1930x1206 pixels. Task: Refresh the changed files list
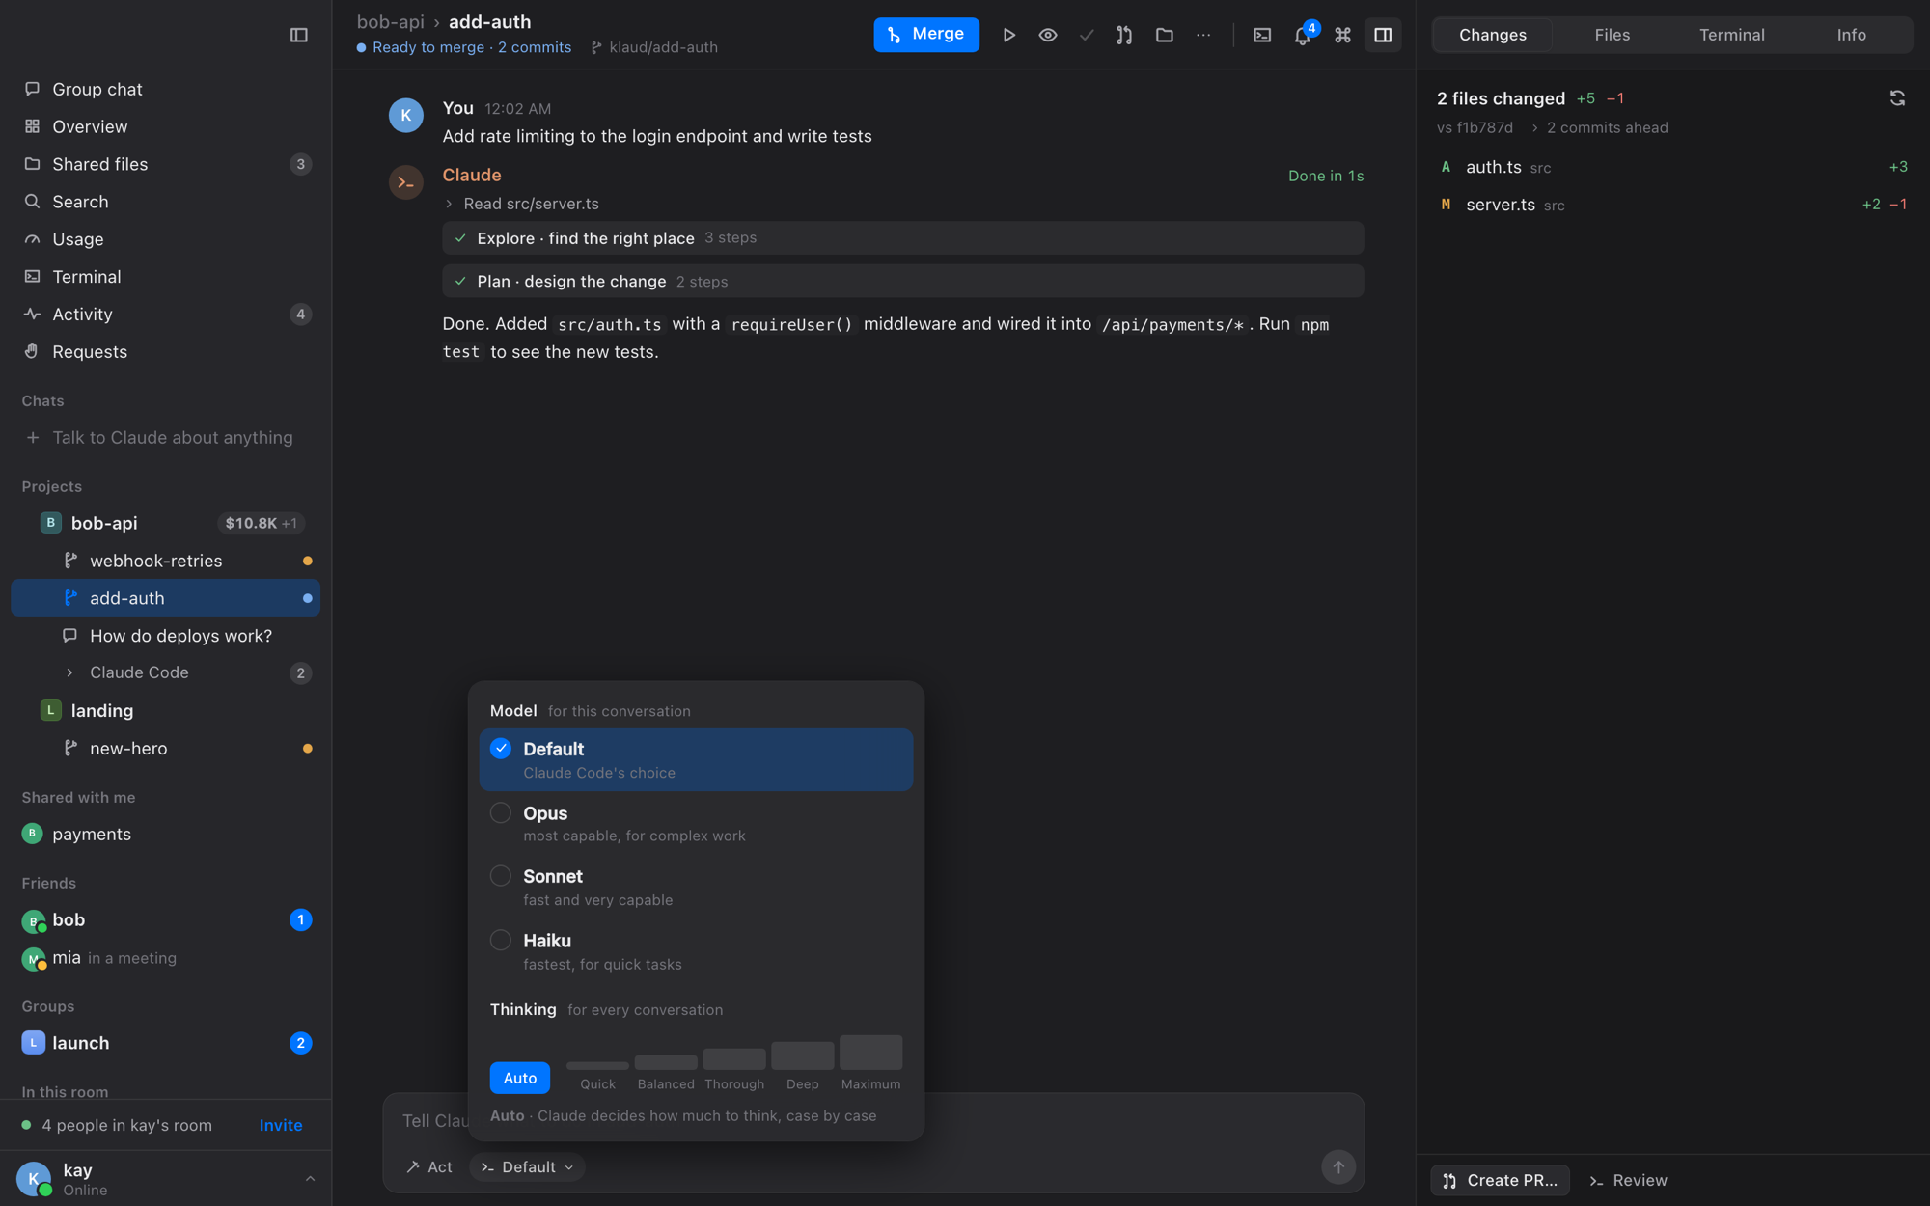1897,98
